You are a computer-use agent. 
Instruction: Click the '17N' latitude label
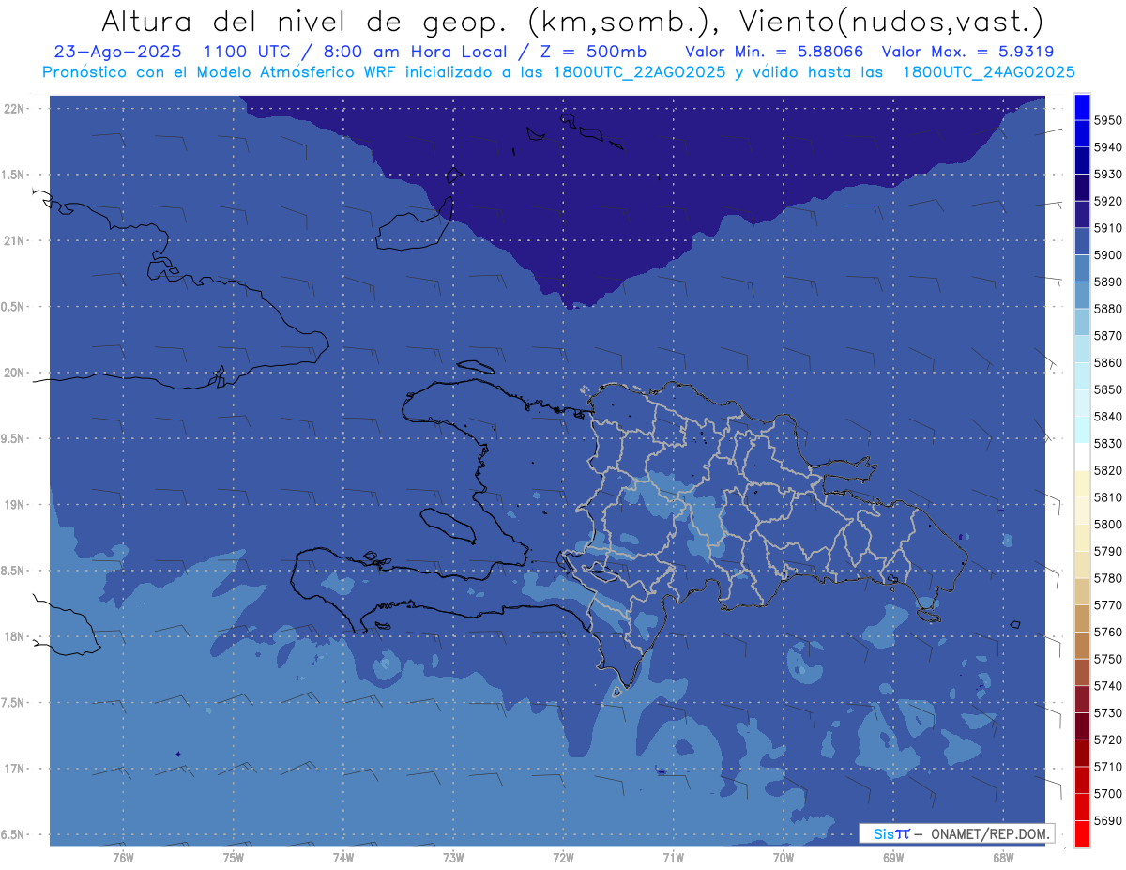click(16, 769)
